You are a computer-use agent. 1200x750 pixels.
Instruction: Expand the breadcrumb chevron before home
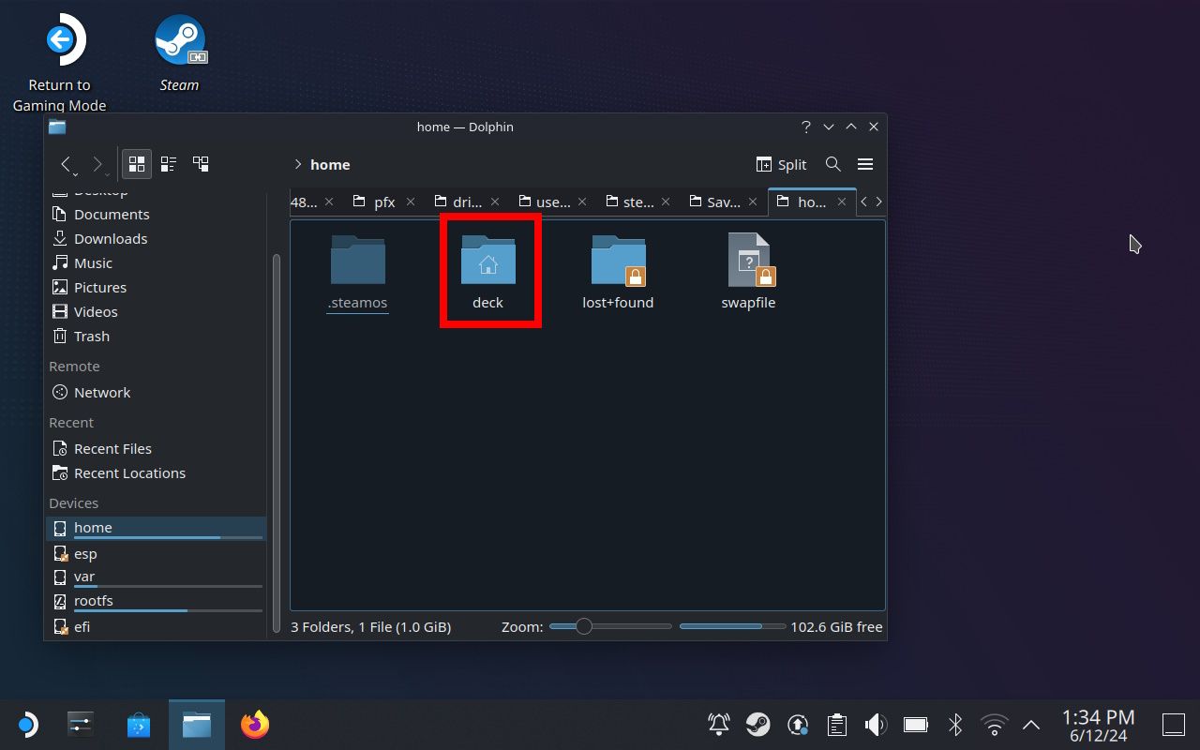298,164
